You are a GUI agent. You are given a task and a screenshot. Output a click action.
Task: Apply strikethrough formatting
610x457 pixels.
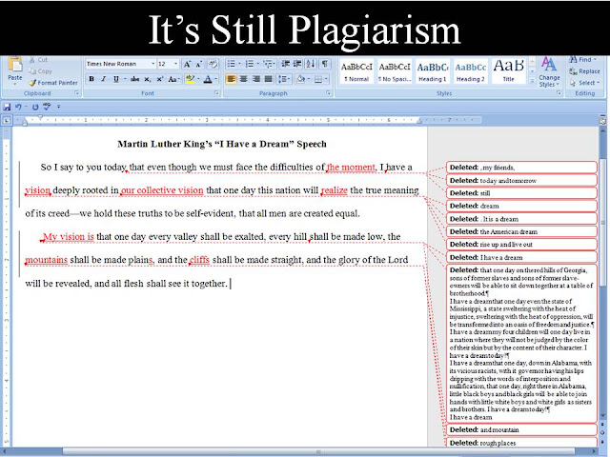(135, 79)
